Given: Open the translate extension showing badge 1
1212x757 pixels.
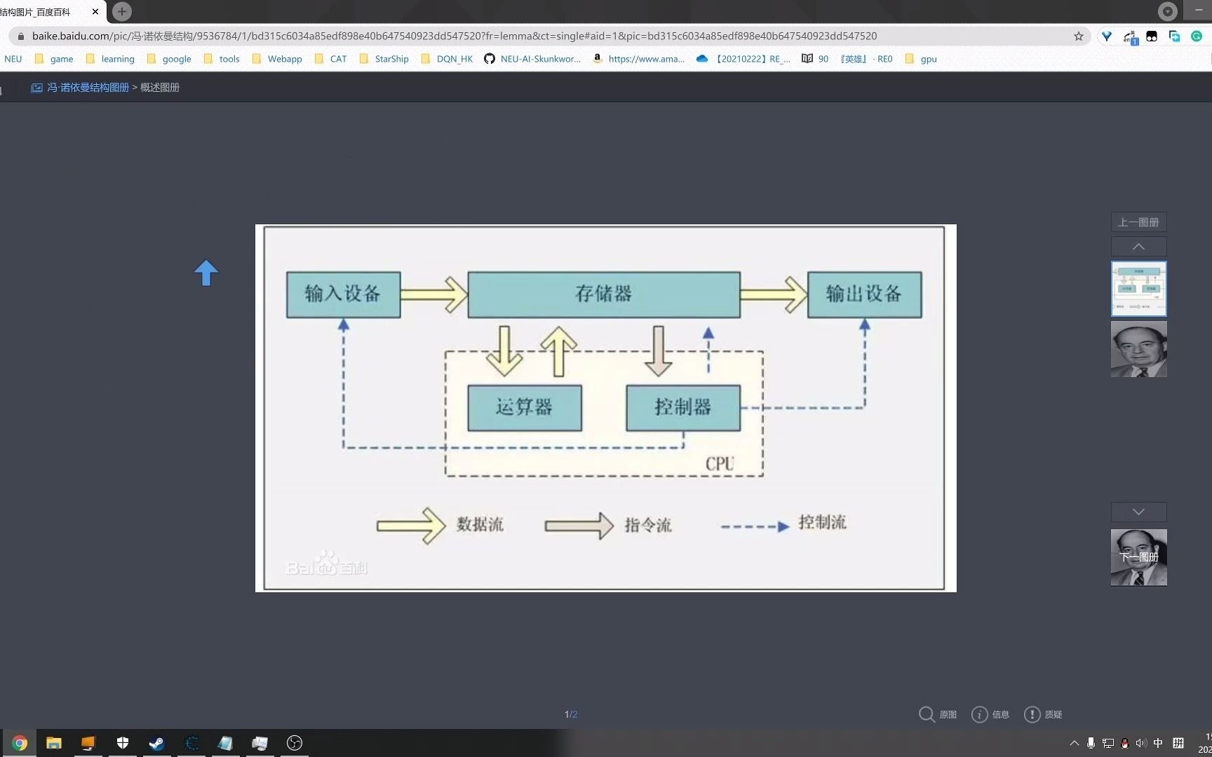Looking at the screenshot, I should pyautogui.click(x=1129, y=36).
